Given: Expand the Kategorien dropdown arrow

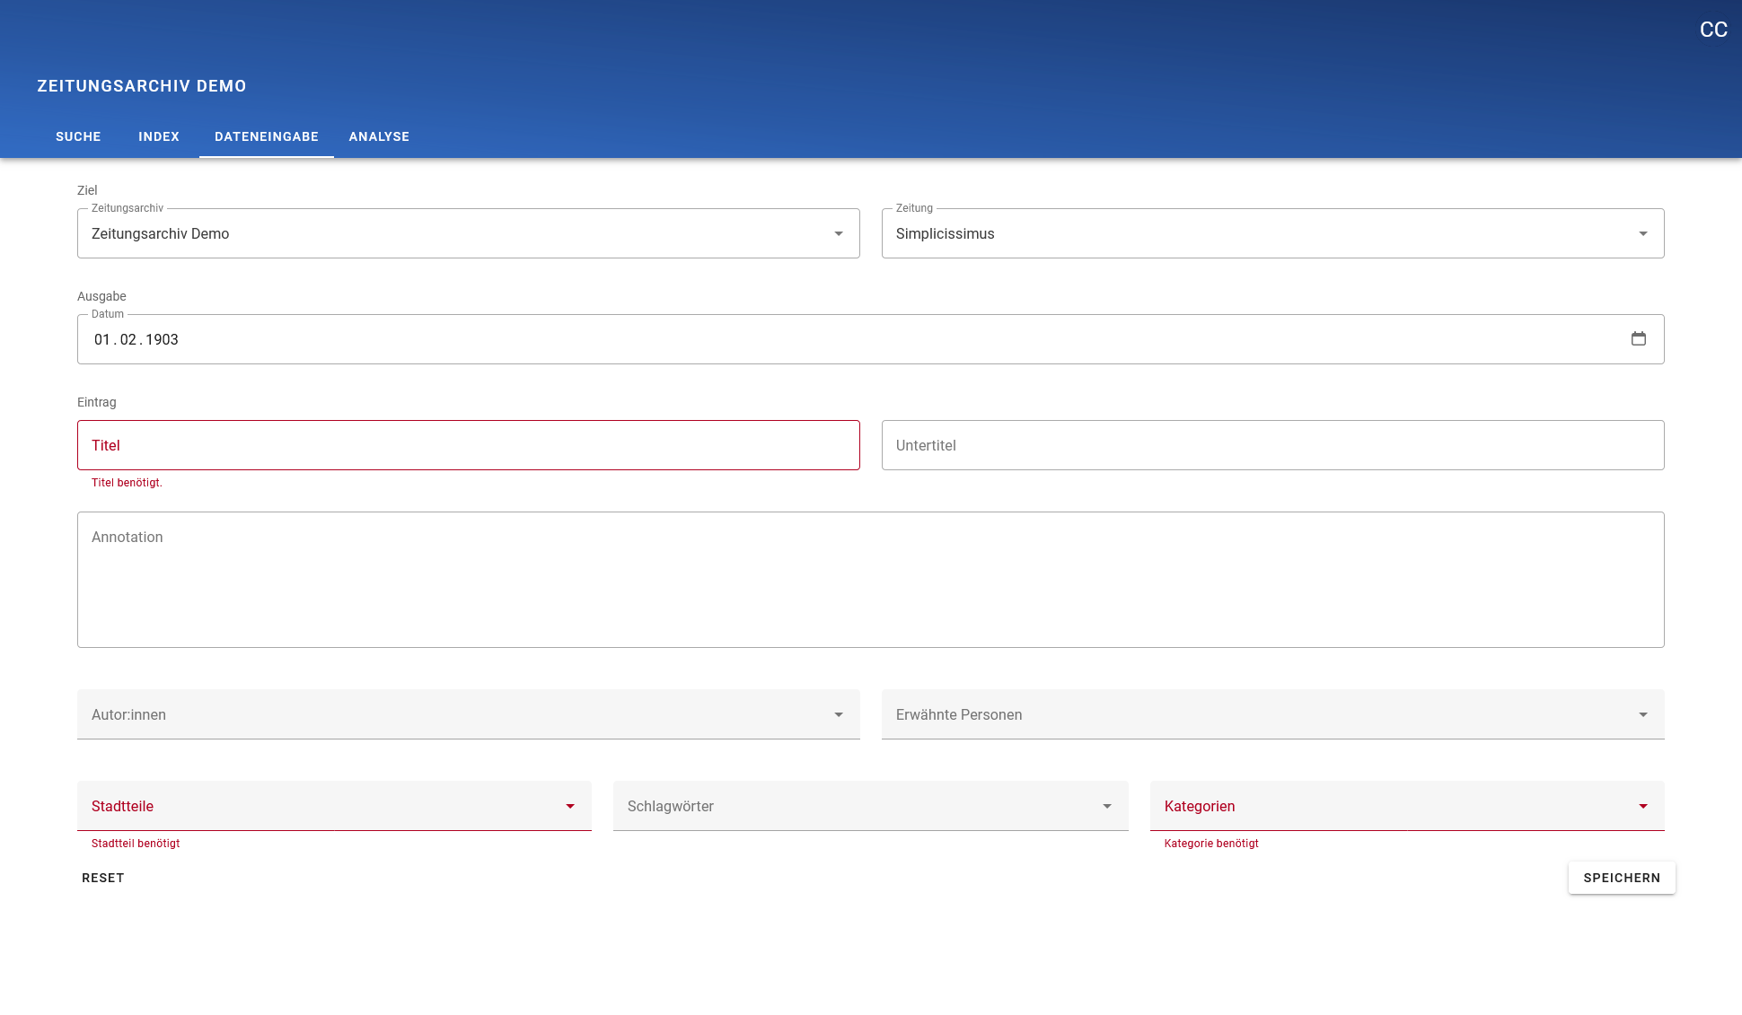Looking at the screenshot, I should pyautogui.click(x=1642, y=807).
